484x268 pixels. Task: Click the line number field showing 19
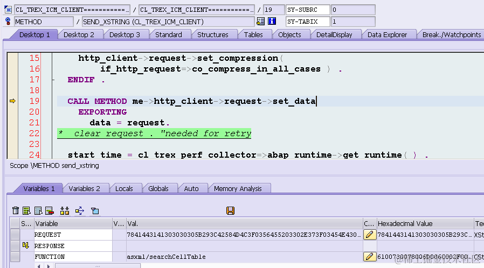pos(274,10)
